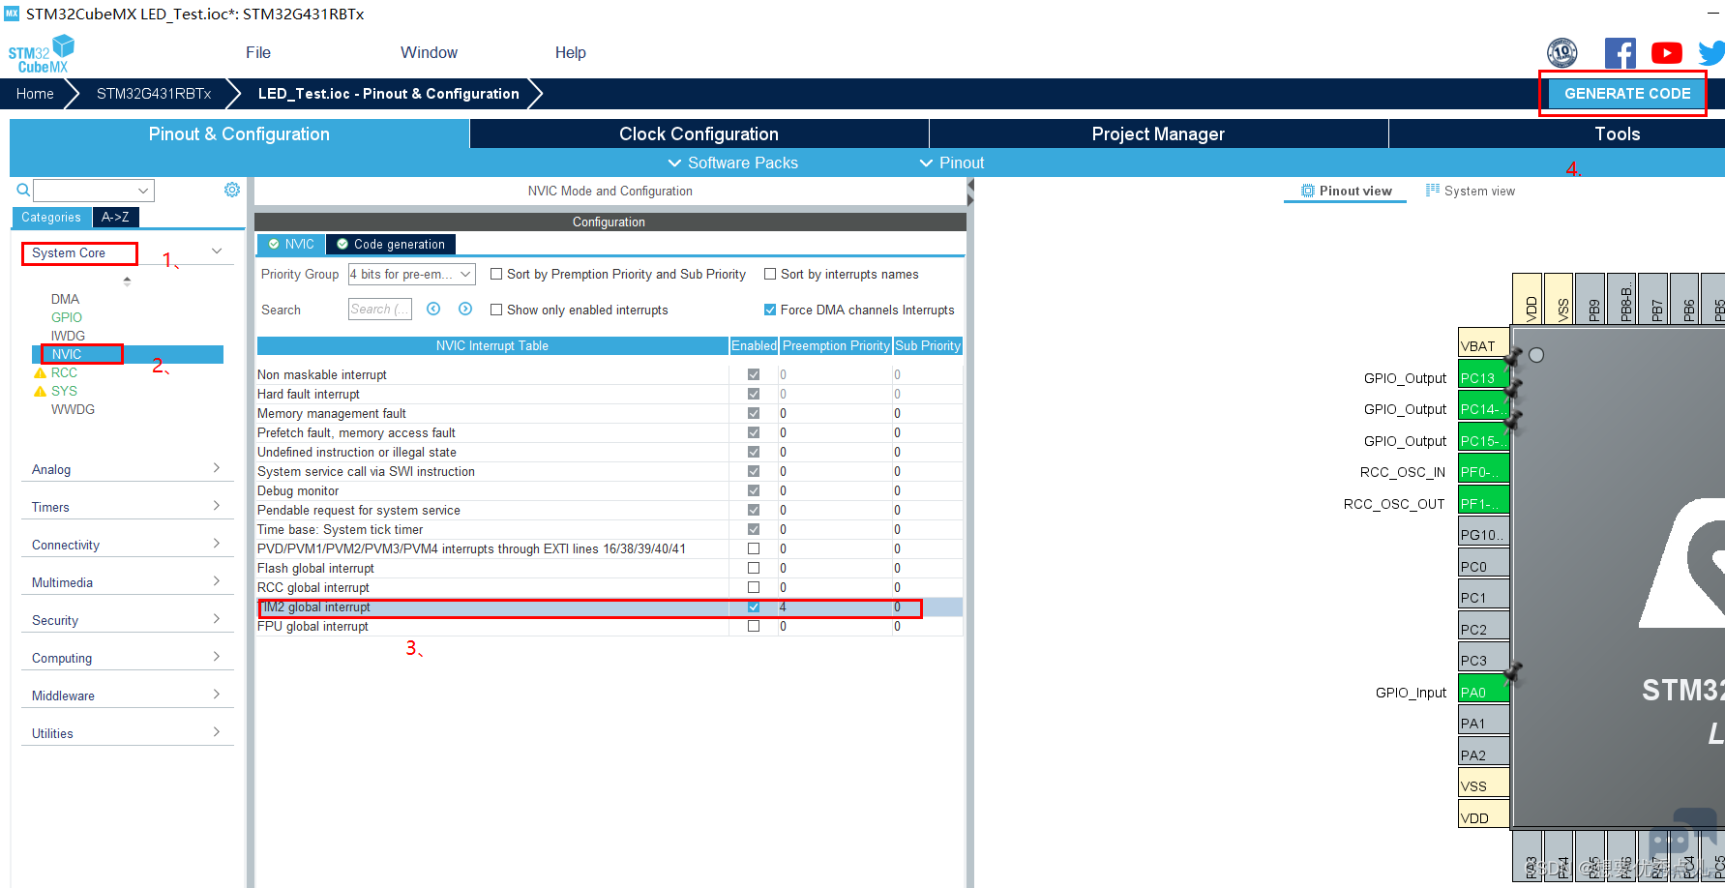Click the search magnifier icon in the categories panel

[x=23, y=190]
